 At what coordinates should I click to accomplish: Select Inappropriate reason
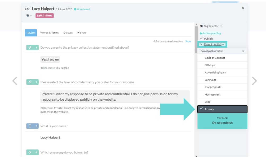coord(222,87)
